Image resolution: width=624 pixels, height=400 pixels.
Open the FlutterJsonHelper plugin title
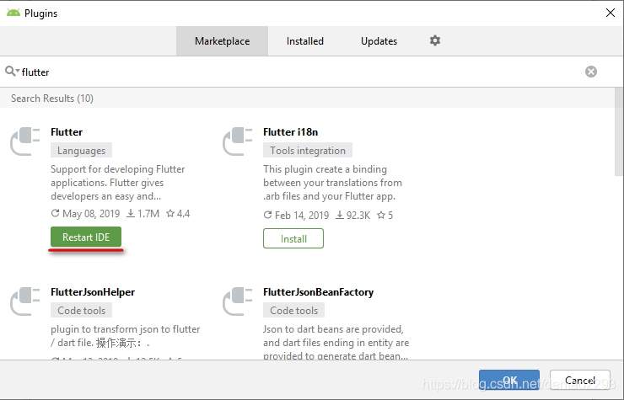click(93, 292)
